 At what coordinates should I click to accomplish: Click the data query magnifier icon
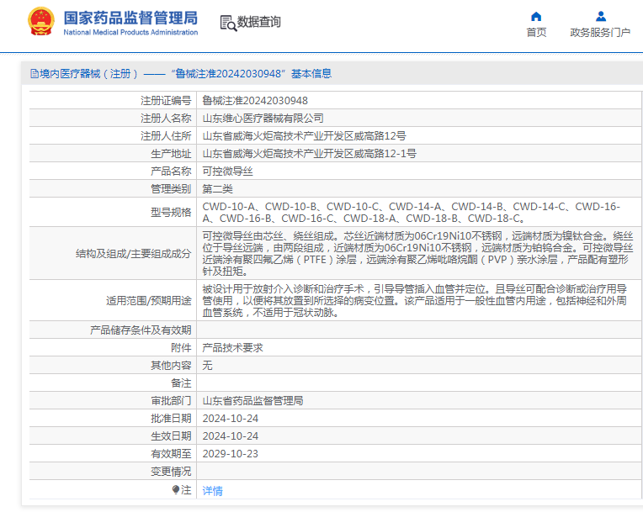(x=228, y=24)
